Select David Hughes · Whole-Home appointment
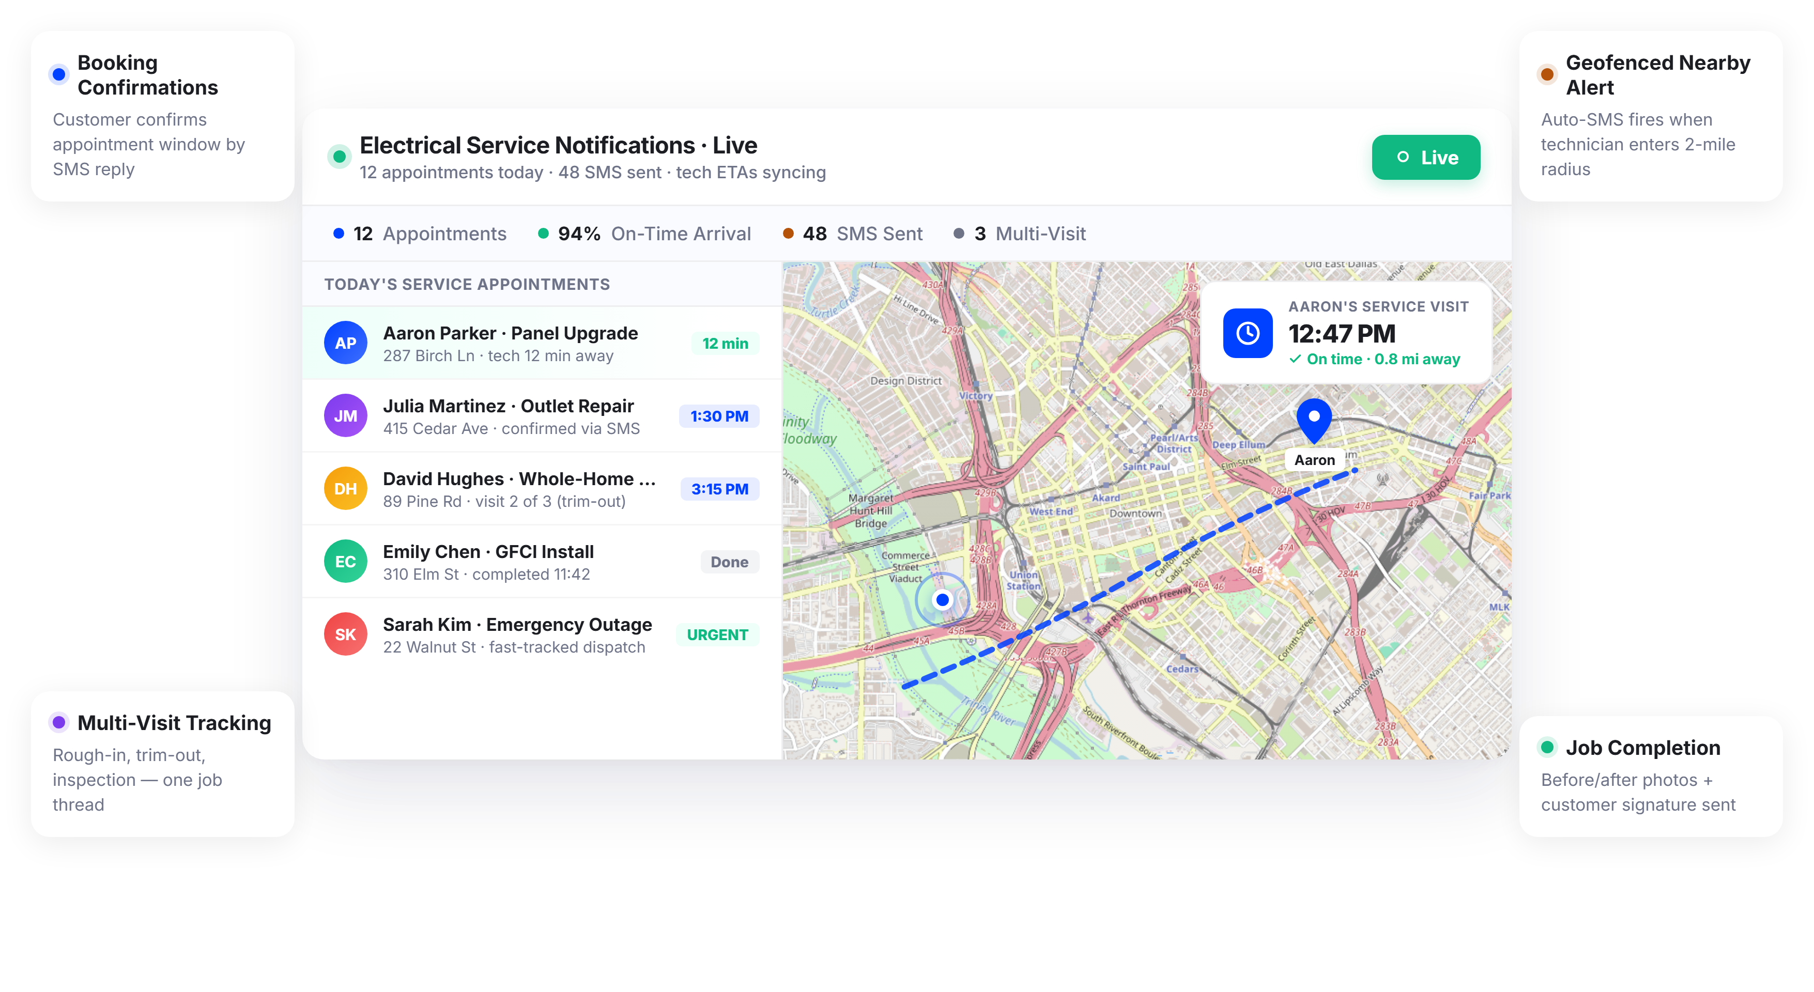 [x=542, y=489]
